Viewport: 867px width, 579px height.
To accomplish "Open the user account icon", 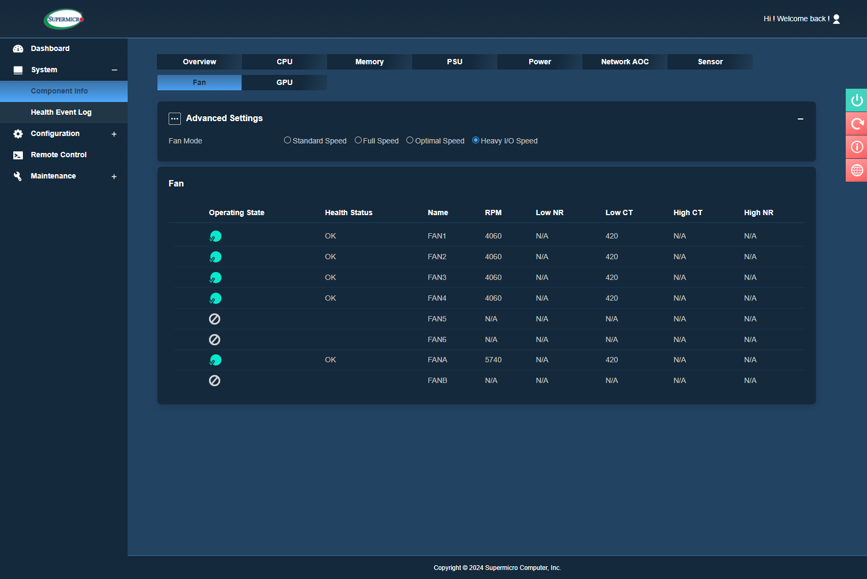I will 836,19.
